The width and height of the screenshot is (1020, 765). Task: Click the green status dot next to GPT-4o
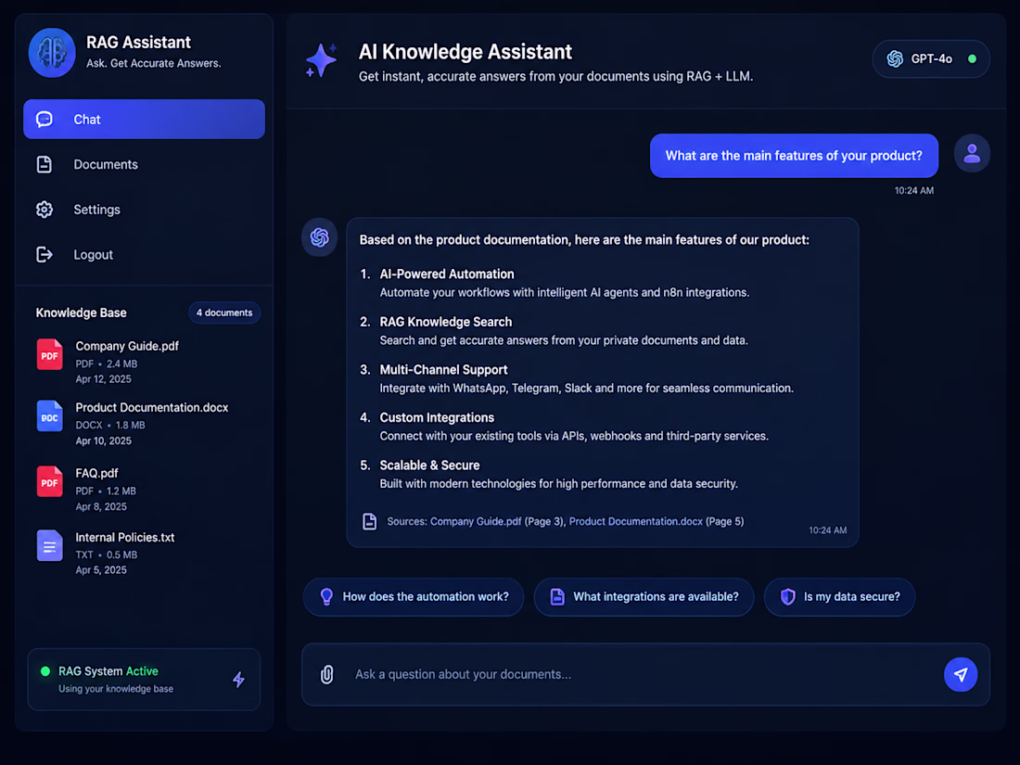point(972,58)
